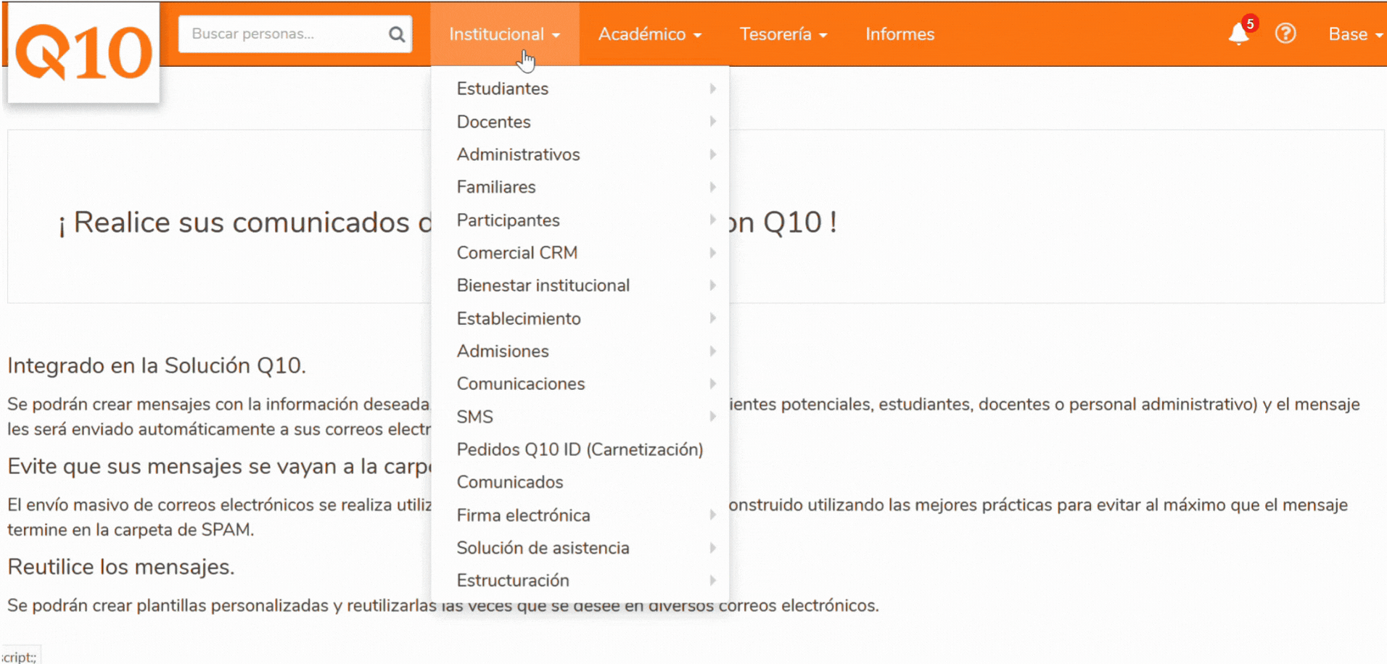Click the search magnifier icon

(397, 34)
